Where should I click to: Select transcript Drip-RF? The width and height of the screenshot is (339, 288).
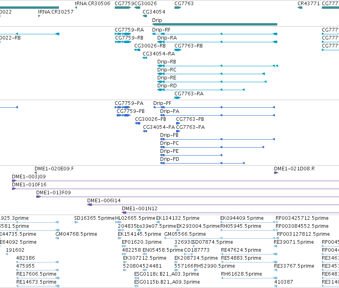point(215,34)
